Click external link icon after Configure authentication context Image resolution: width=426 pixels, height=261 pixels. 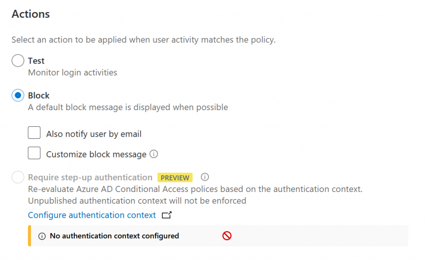pyautogui.click(x=166, y=215)
